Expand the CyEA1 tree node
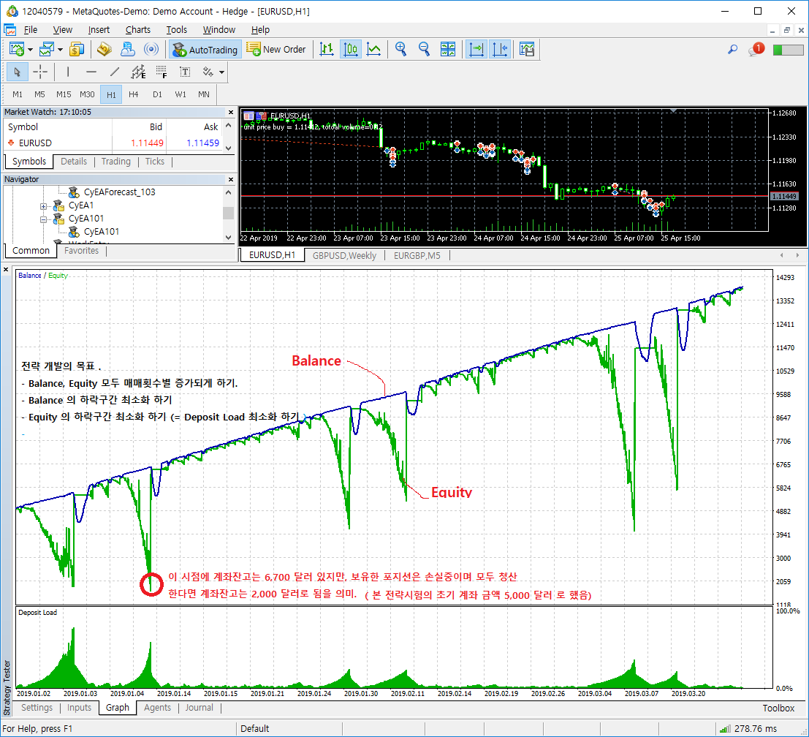The height and width of the screenshot is (737, 809). click(43, 206)
